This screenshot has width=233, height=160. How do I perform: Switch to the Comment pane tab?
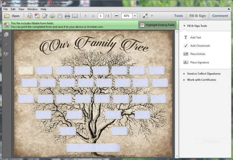click(x=220, y=16)
